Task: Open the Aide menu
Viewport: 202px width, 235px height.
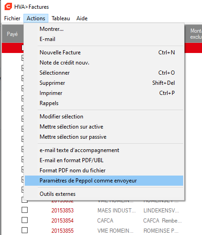Action: coord(82,18)
